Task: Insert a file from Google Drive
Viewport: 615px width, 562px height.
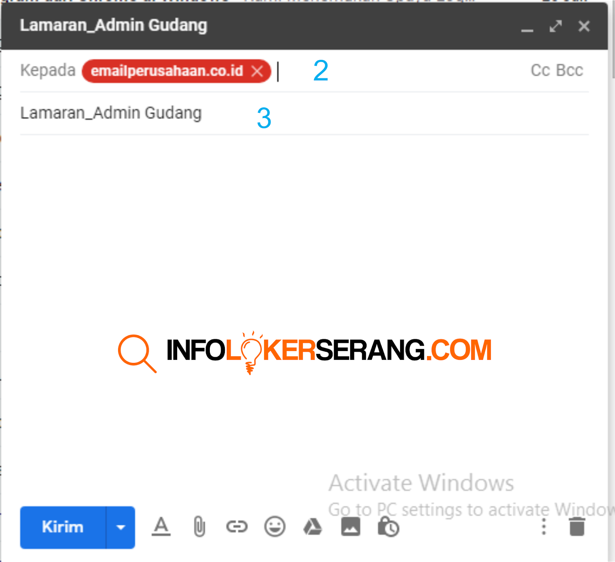Action: pyautogui.click(x=312, y=527)
